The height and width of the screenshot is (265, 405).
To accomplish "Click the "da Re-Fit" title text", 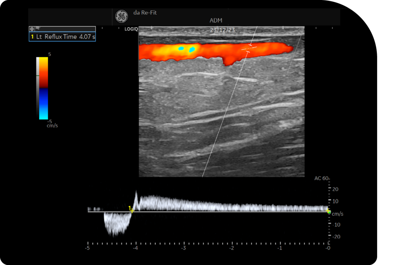I will [x=145, y=13].
